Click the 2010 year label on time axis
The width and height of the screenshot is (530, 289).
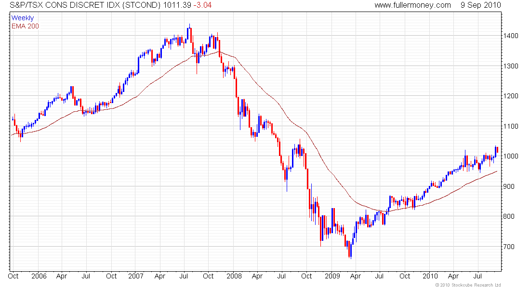(x=430, y=276)
